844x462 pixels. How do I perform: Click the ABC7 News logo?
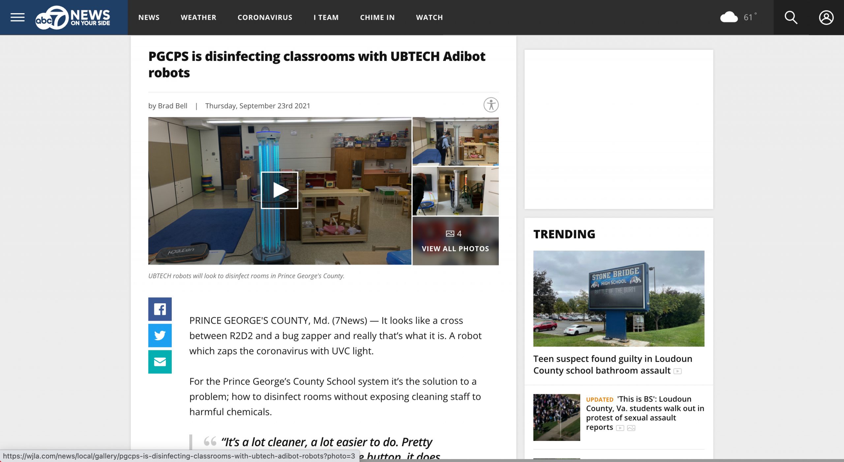click(x=73, y=17)
